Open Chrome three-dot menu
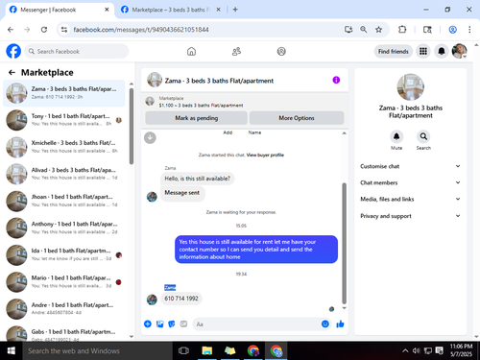This screenshot has height=360, width=480. [x=469, y=30]
